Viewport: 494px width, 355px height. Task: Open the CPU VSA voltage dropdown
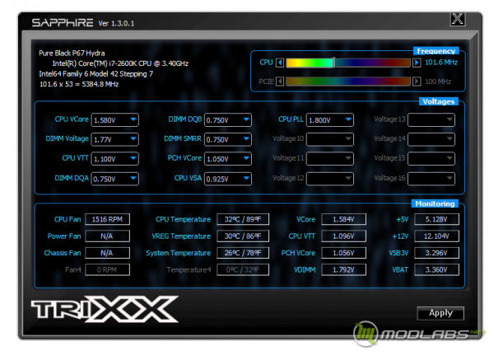[228, 179]
